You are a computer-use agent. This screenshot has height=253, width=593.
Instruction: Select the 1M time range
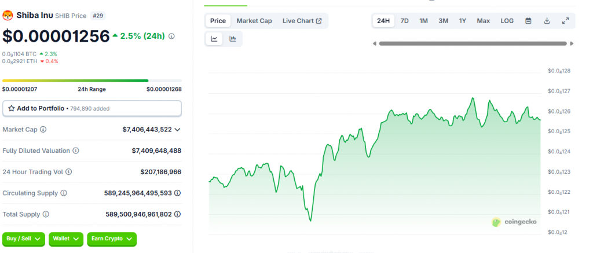pos(423,21)
